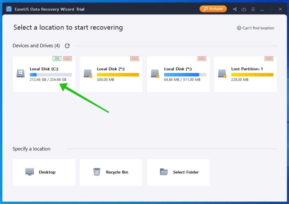289x204 pixels.
Task: Click the import scan session icon
Action: click(244, 9)
